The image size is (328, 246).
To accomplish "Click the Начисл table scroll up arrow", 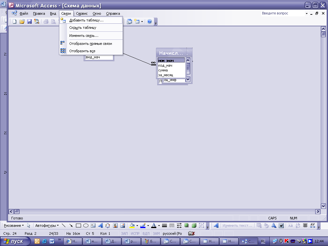I will pos(188,60).
